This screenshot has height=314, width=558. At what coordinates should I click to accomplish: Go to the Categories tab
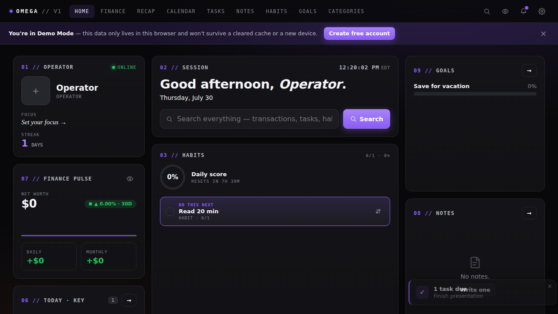(x=346, y=11)
